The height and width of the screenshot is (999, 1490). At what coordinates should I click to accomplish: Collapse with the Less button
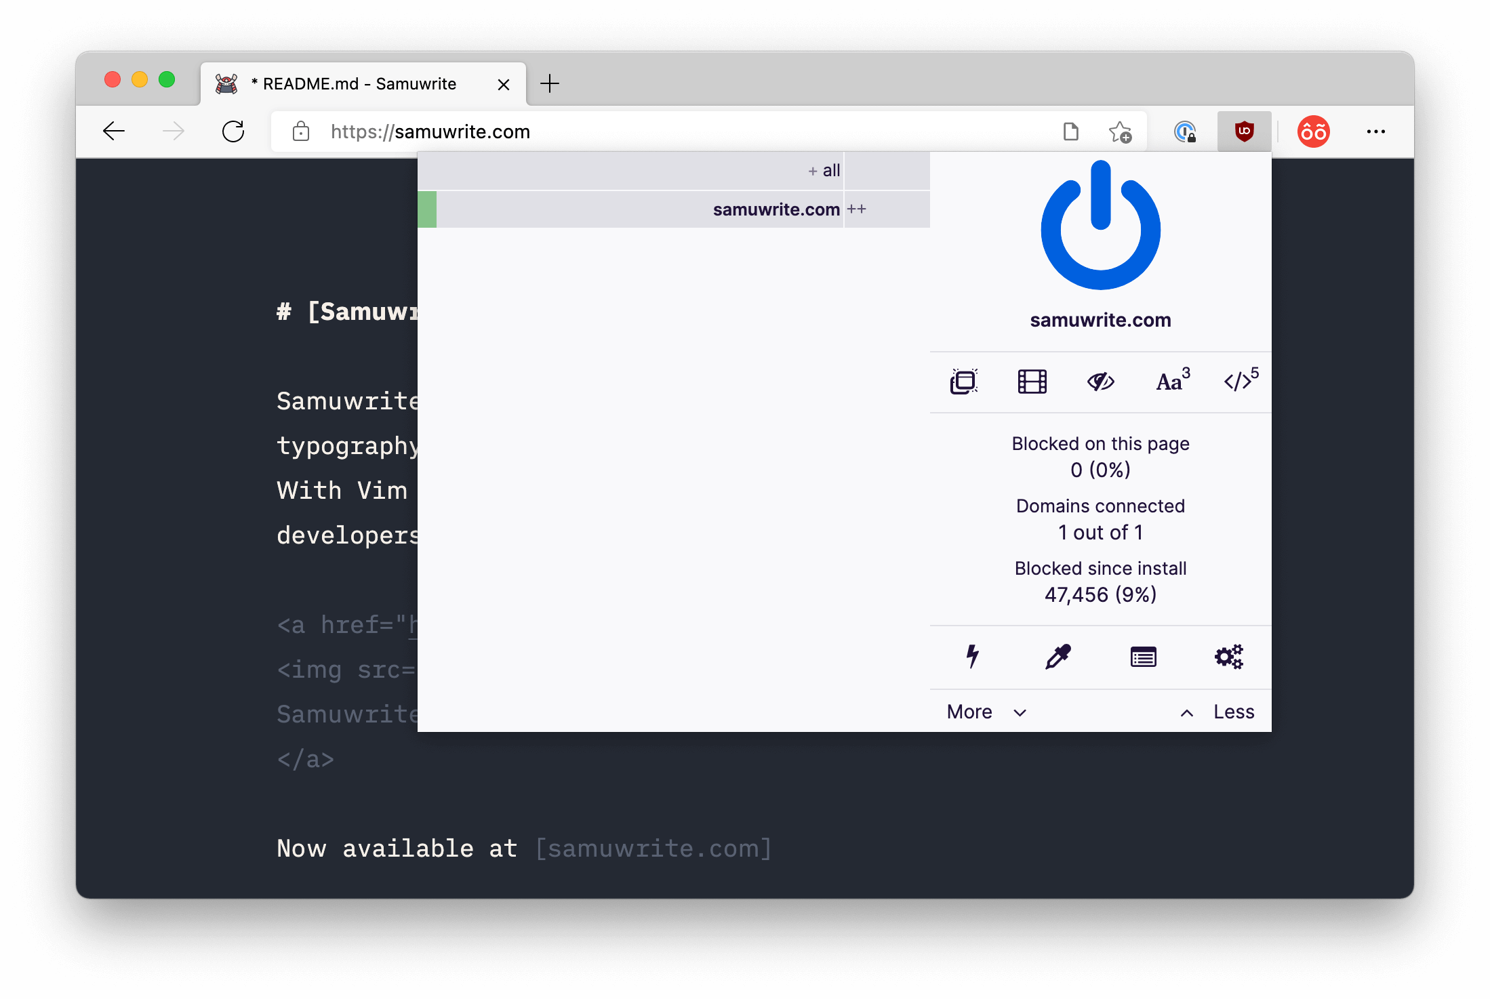click(1217, 712)
